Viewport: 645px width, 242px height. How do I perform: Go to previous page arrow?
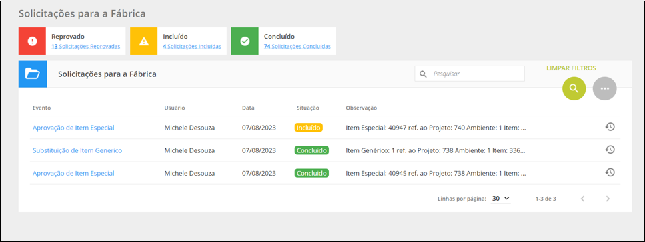click(582, 199)
